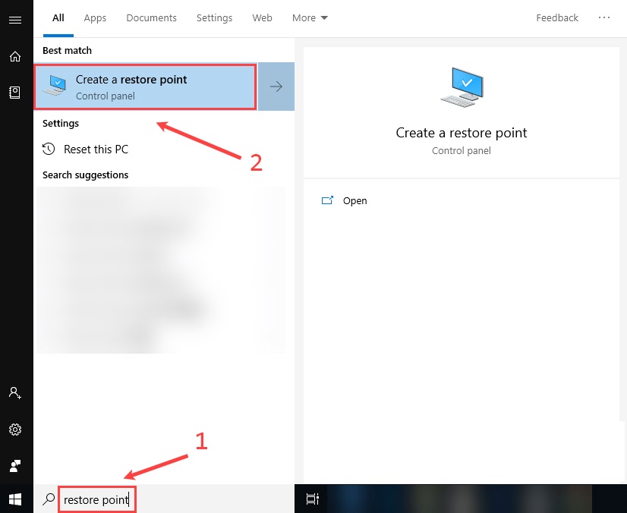Click the magnifier search icon
Image resolution: width=627 pixels, height=513 pixels.
tap(49, 499)
